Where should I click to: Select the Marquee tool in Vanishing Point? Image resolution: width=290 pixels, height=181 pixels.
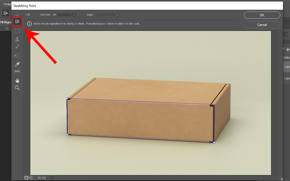coord(17,31)
